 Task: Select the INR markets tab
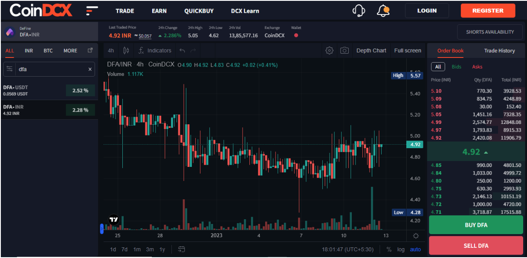(29, 51)
